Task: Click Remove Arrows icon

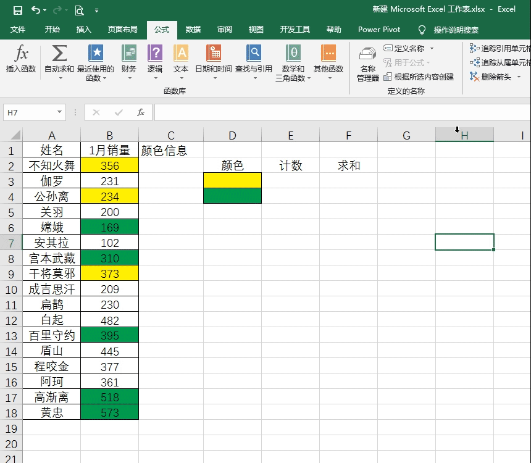Action: pyautogui.click(x=474, y=77)
